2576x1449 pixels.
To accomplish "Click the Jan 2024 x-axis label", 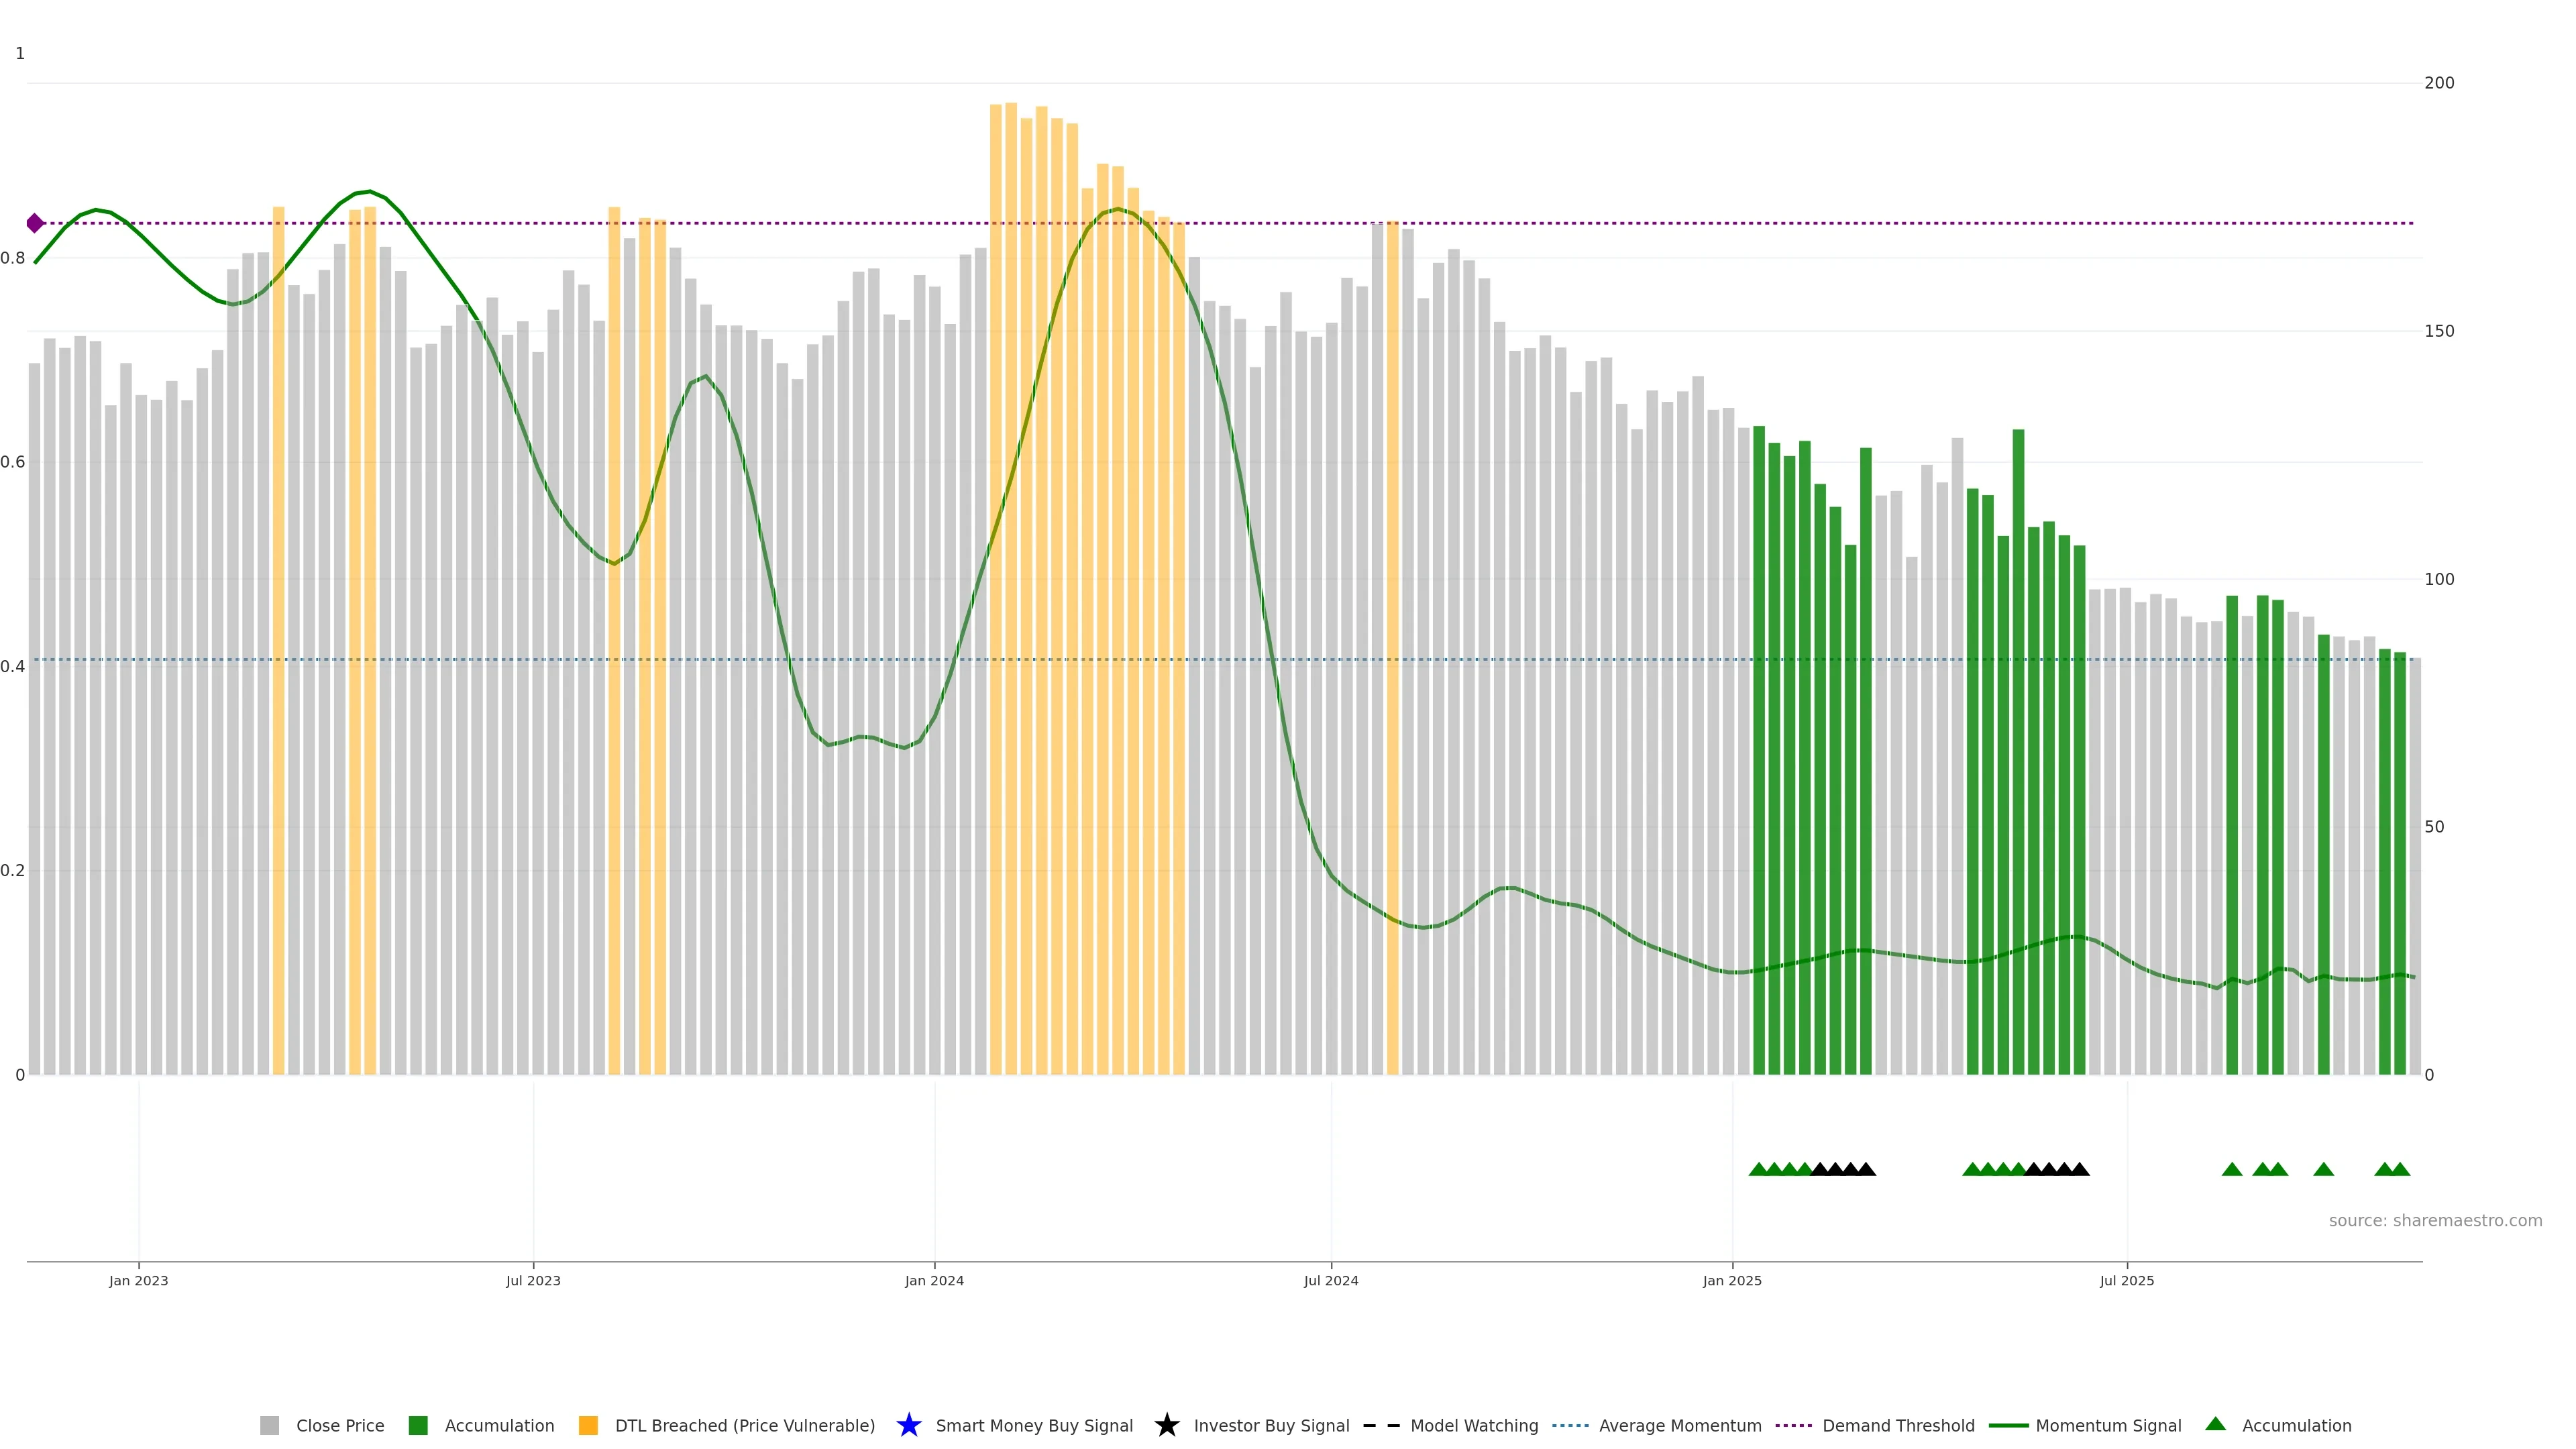I will click(x=934, y=1280).
